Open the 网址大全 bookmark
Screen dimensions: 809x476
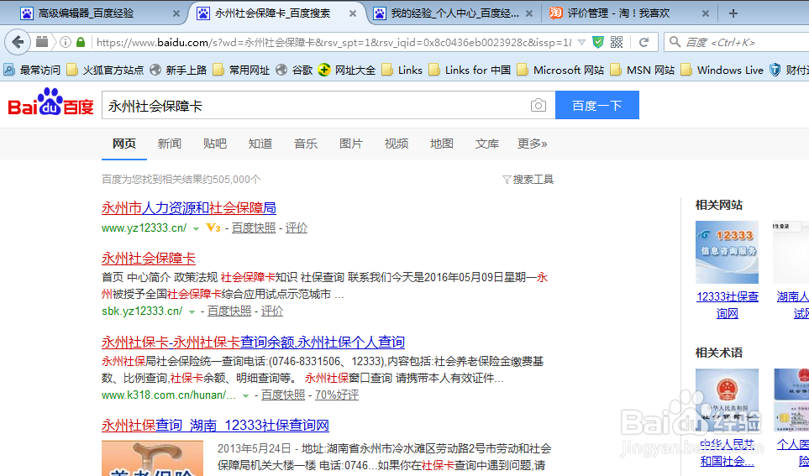point(347,71)
